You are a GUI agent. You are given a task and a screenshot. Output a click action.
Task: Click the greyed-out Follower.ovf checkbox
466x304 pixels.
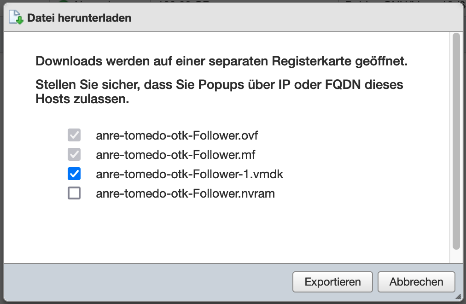click(74, 135)
